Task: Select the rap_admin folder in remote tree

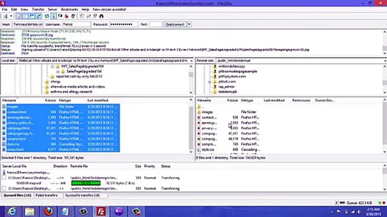Action: [x=226, y=87]
